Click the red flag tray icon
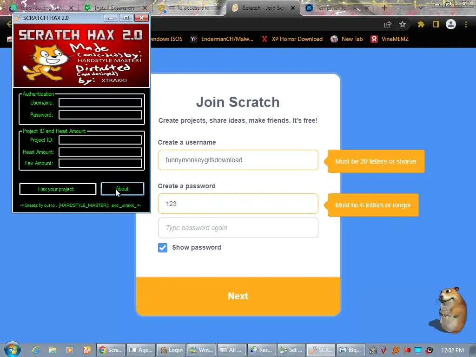The width and height of the screenshot is (476, 357). pyautogui.click(x=407, y=350)
